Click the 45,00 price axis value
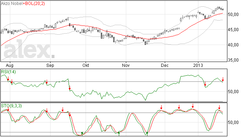This screenshot has width=244, height=137. click(233, 30)
